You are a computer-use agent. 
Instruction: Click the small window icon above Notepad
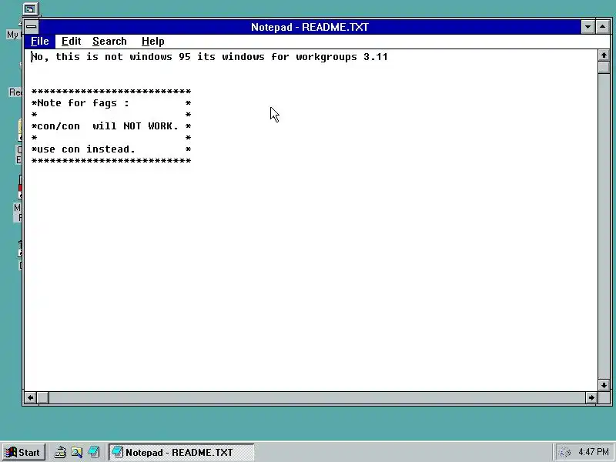point(30,9)
